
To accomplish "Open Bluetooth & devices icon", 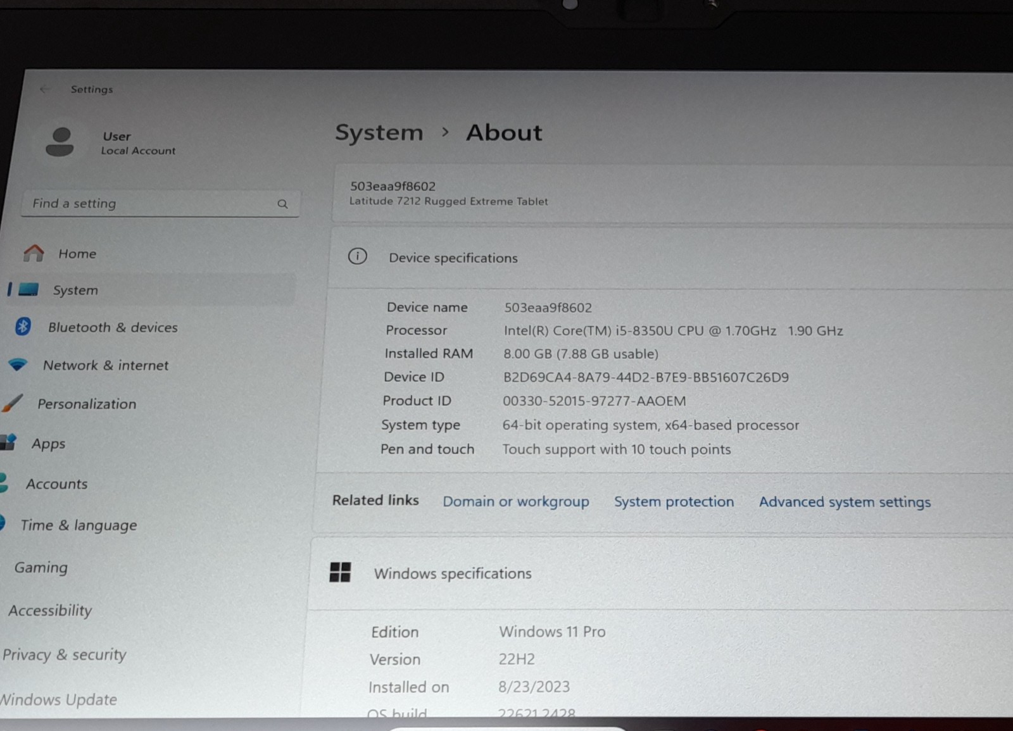I will click(23, 327).
